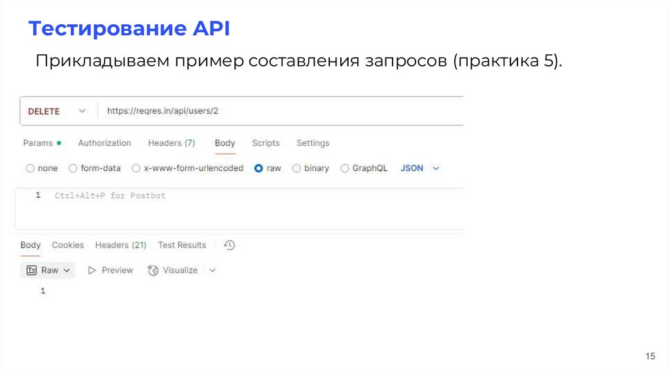Open the response Raw view dropdown

click(x=48, y=270)
